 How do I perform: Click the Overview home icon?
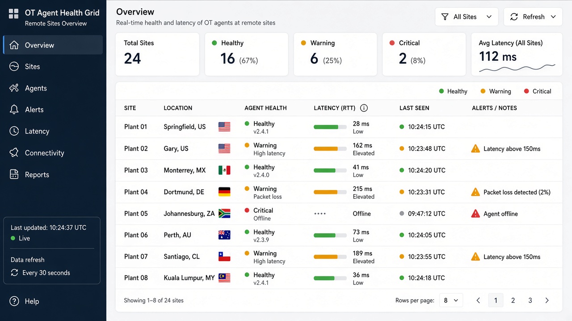tap(14, 45)
